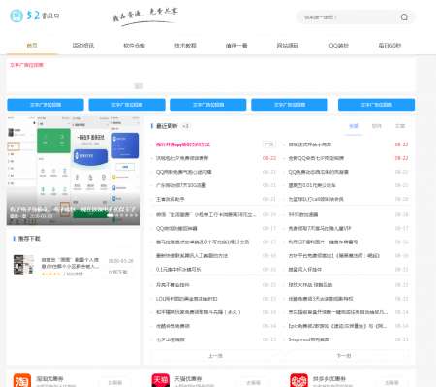Open the right-column article starting with 'QQ' in the third row

[x=318, y=172]
